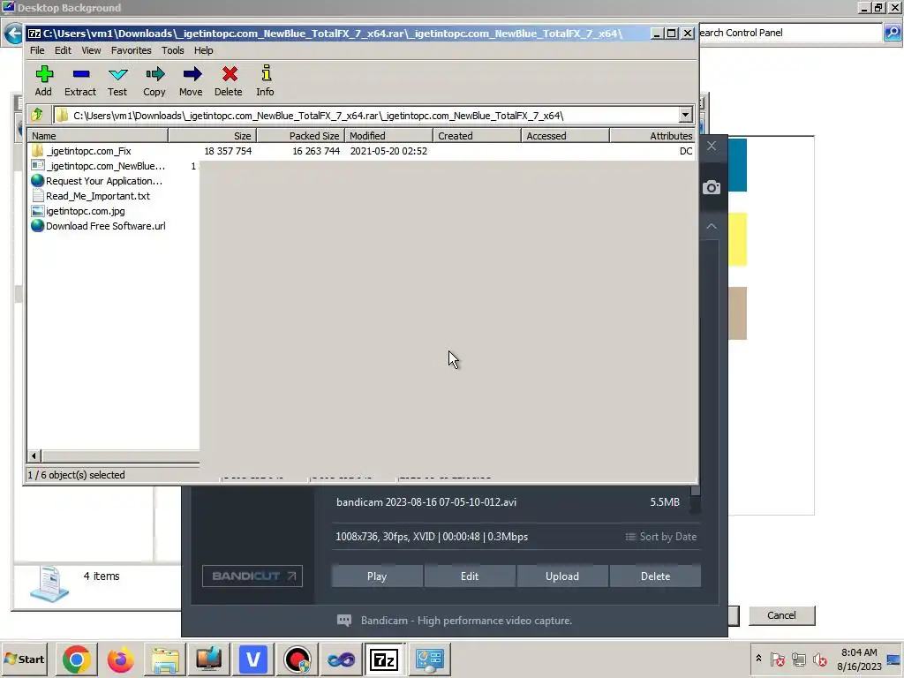Select Request Your Application... shortcut
The height and width of the screenshot is (678, 904).
coord(96,181)
